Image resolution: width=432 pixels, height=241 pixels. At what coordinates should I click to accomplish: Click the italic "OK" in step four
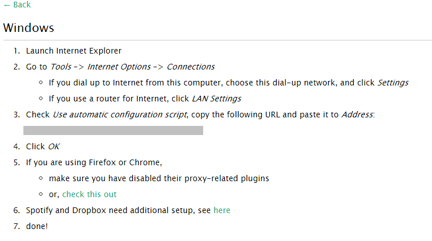tap(54, 146)
